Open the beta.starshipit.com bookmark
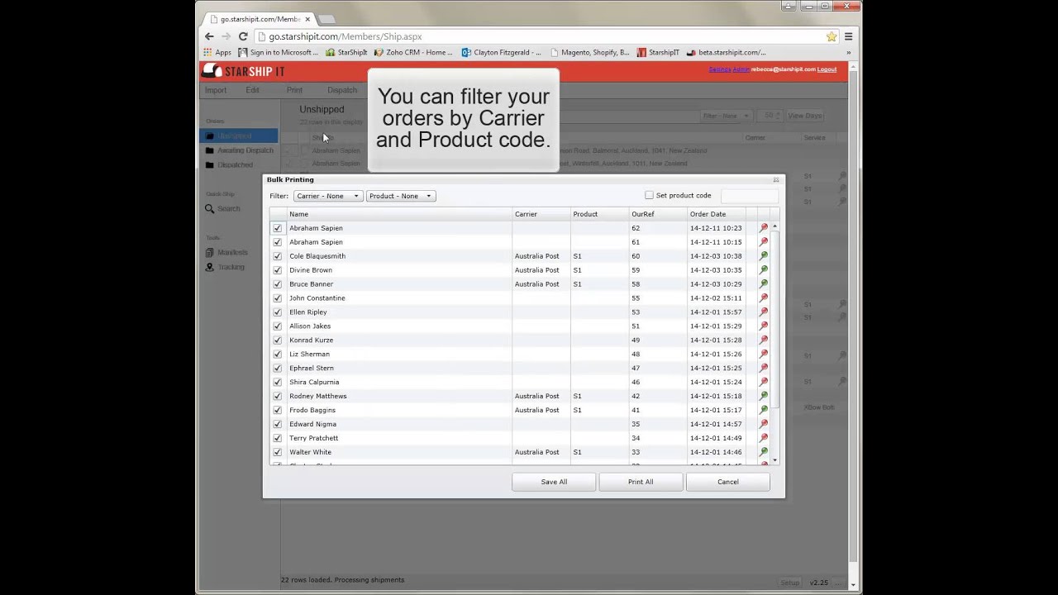The width and height of the screenshot is (1058, 595). [x=727, y=52]
